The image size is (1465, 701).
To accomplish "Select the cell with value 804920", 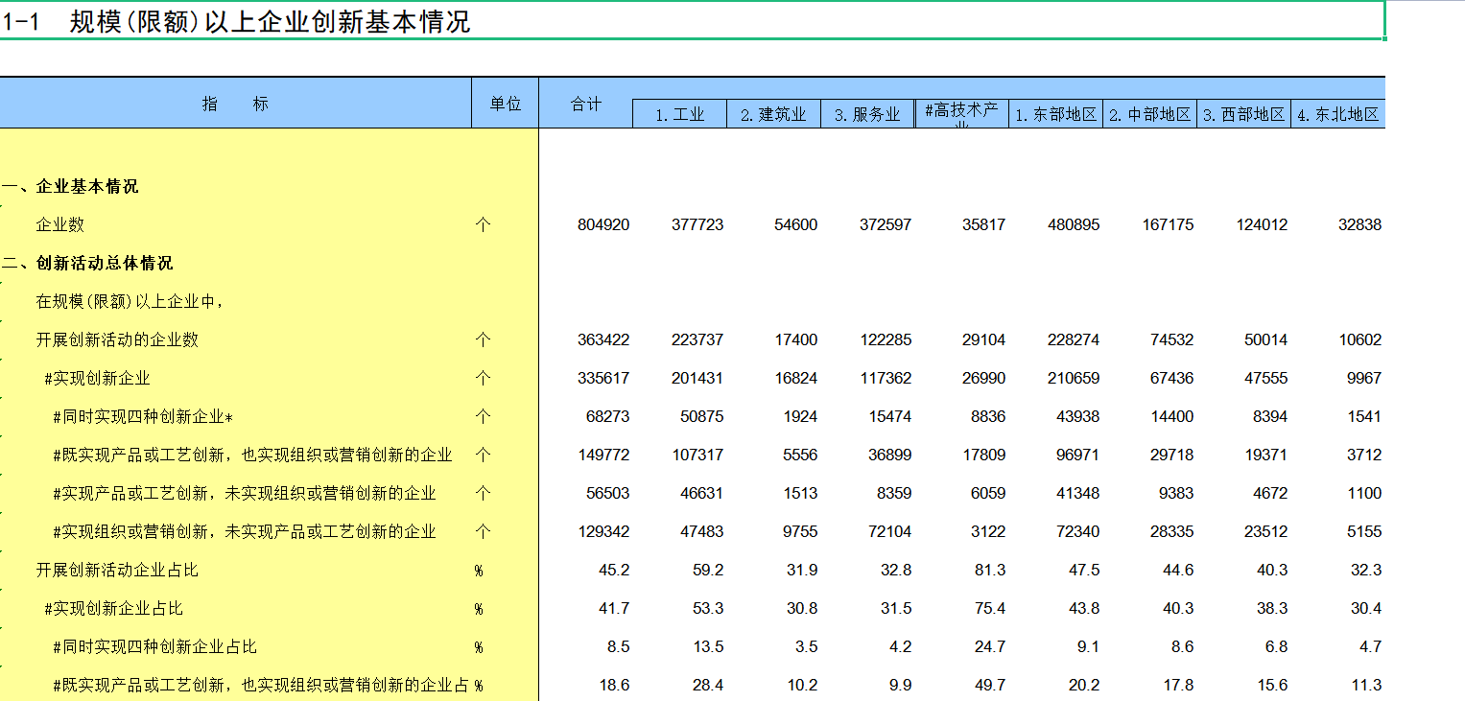I will 603,224.
